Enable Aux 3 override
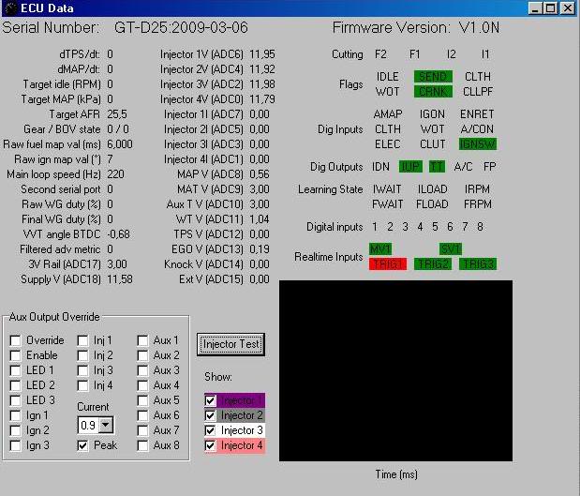The image size is (580, 496). [142, 370]
